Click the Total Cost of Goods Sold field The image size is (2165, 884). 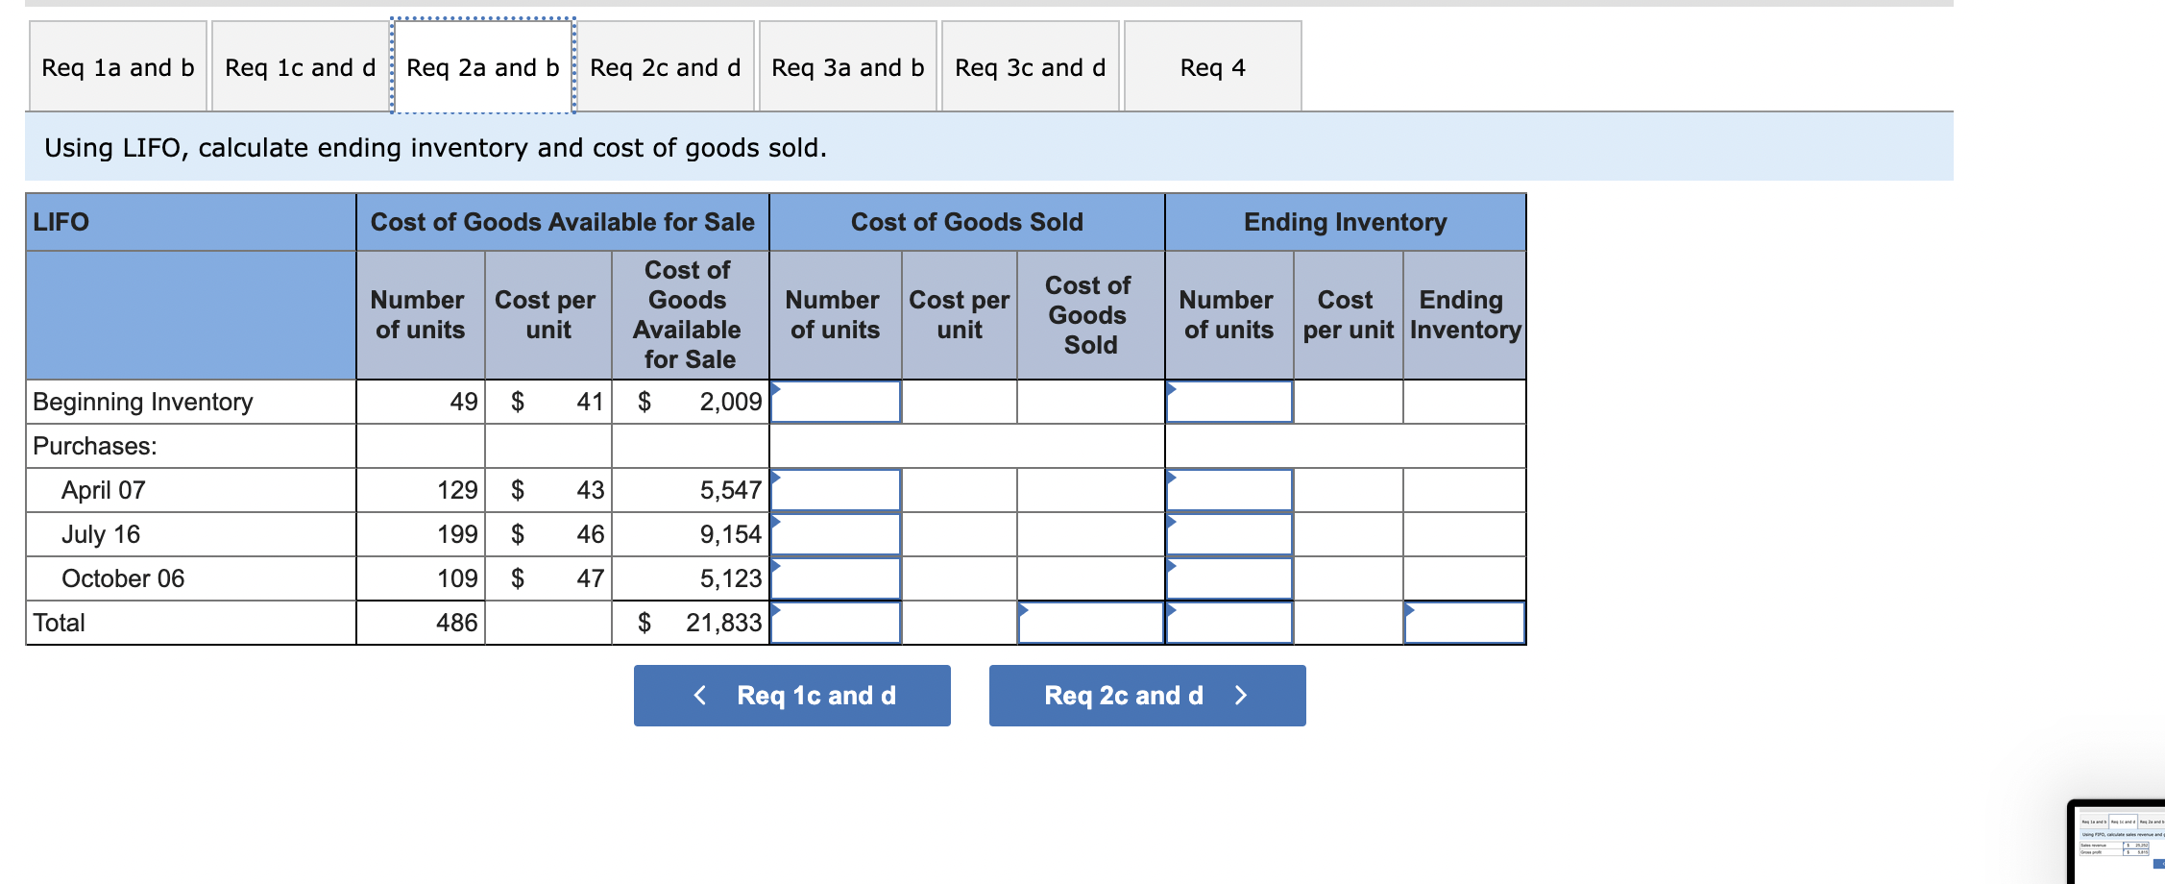pyautogui.click(x=1090, y=623)
